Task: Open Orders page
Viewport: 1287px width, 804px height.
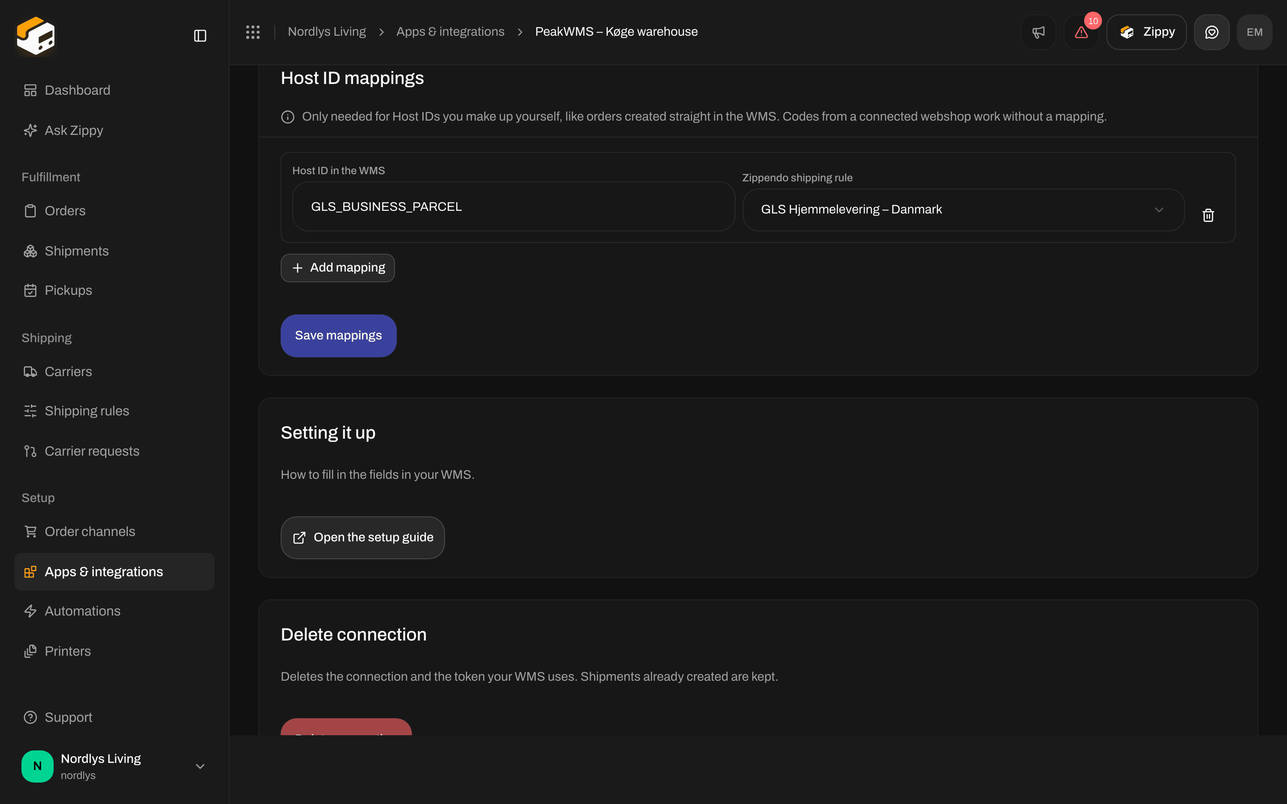Action: (x=114, y=210)
